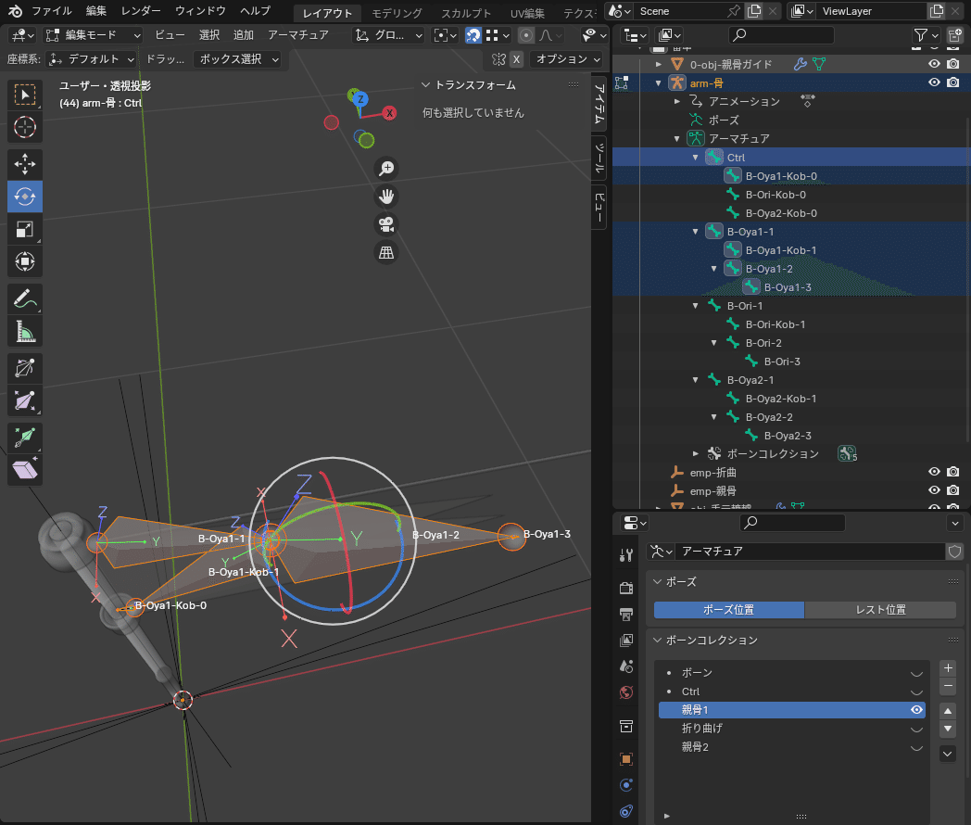Select the Move tool in toolbar
Screen dimensions: 971x825
coord(25,164)
